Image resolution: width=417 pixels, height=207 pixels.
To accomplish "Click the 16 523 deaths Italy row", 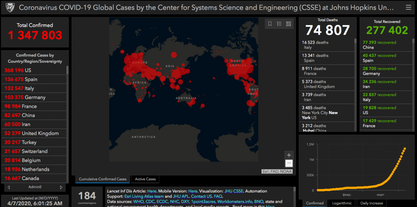I will [326, 45].
